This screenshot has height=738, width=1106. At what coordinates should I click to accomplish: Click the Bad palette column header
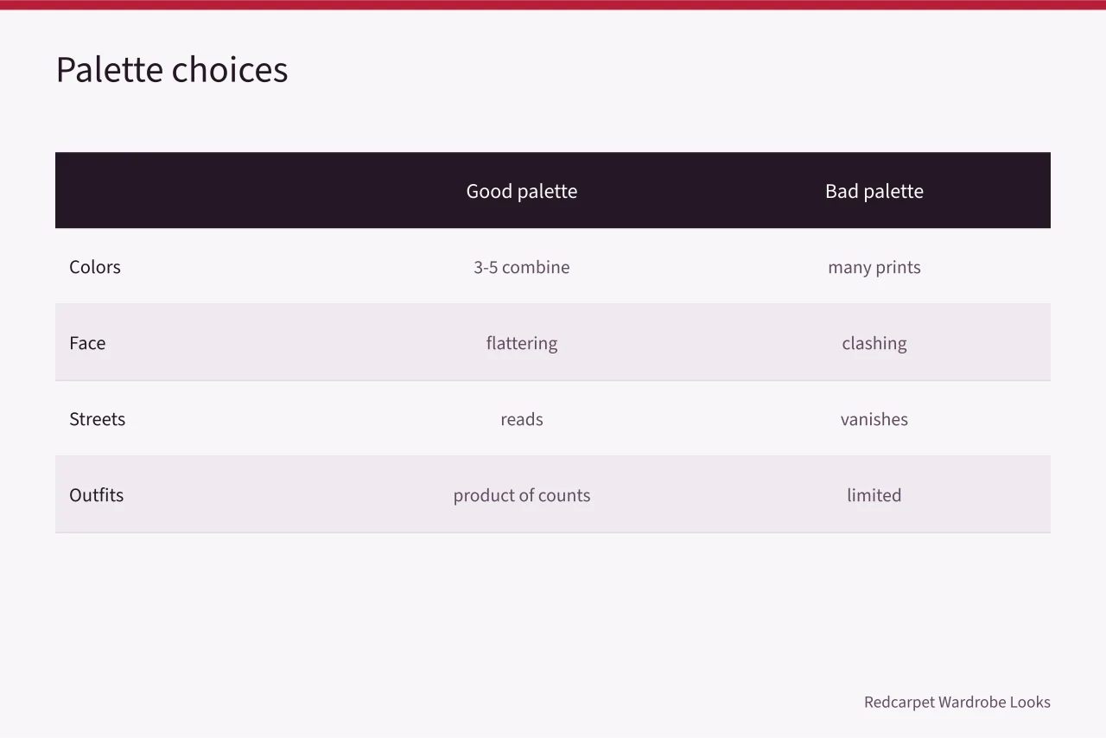tap(874, 191)
